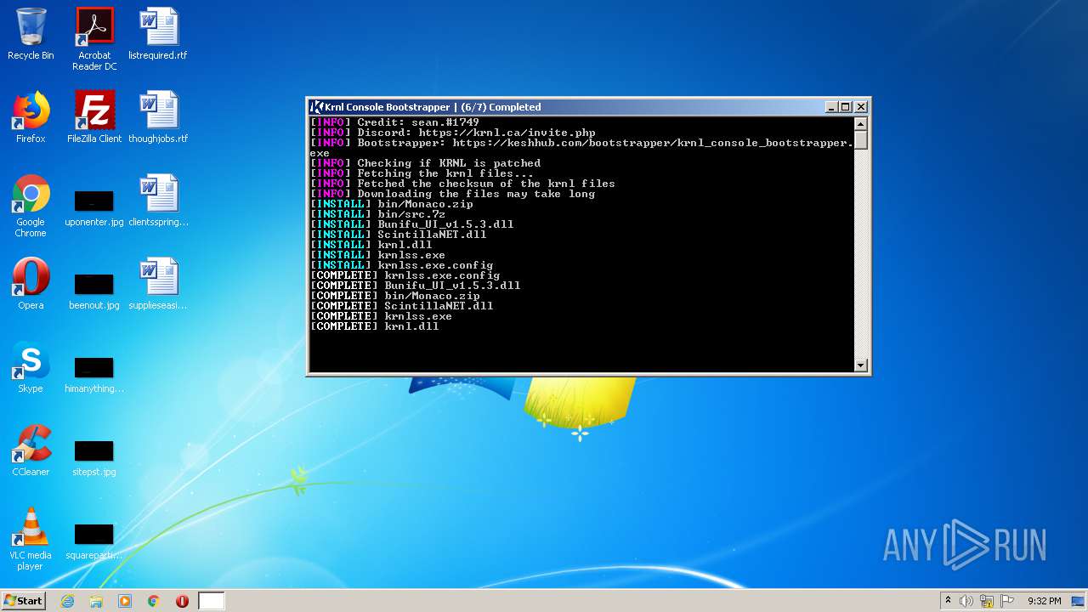Screen dimensions: 1088x612
Task: Launch Google Chrome desktop shortcut
Action: pyautogui.click(x=31, y=207)
